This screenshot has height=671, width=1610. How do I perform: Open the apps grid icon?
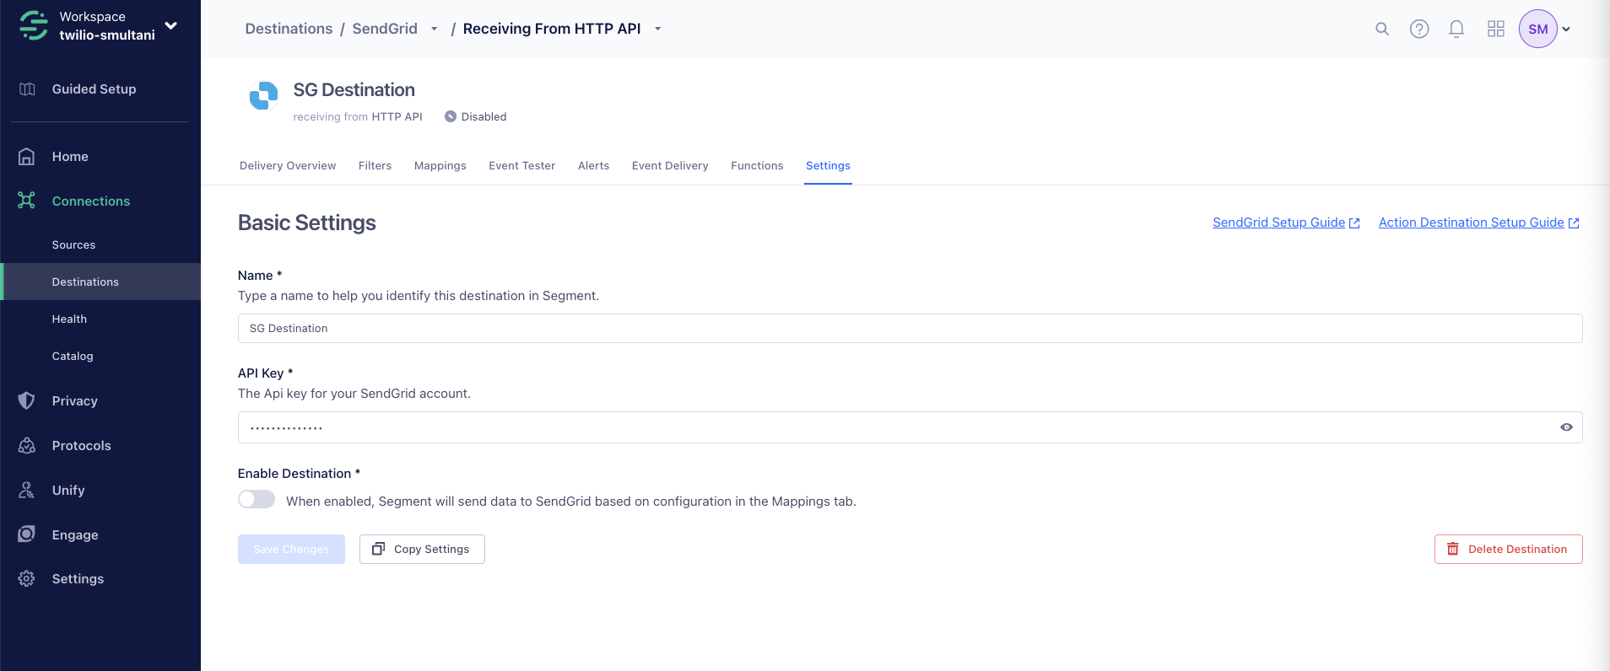pyautogui.click(x=1496, y=29)
